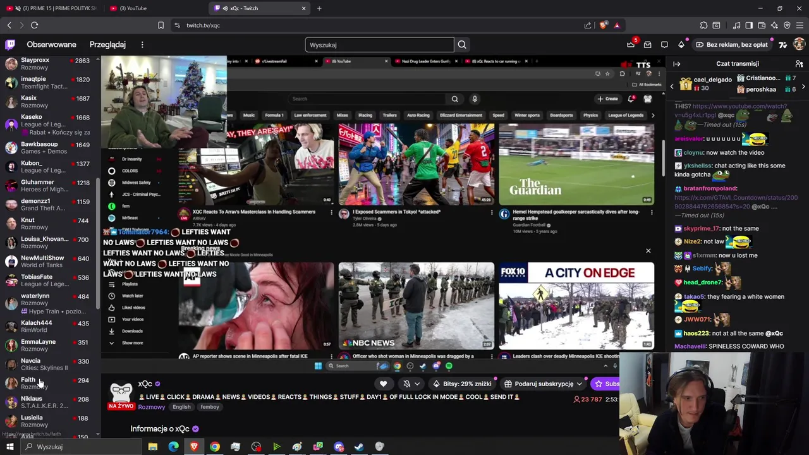The image size is (809, 455).
Task: Close the overlay X on the stream video
Action: tap(648, 251)
